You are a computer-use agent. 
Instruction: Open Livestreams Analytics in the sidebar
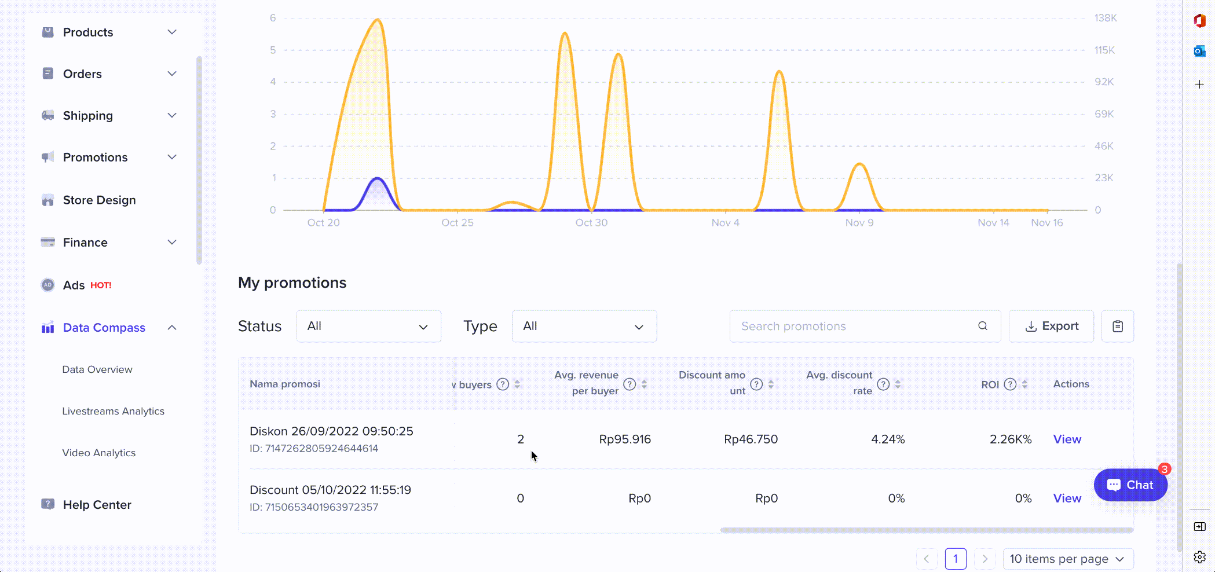114,411
